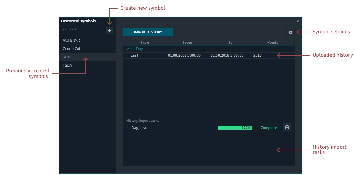Select AUD/USD symbol in the list
Viewport: 355px width, 175px height.
coord(88,40)
